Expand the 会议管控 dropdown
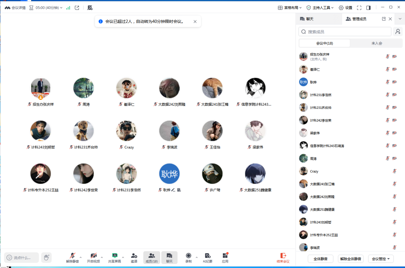The width and height of the screenshot is (405, 268). pos(381,259)
